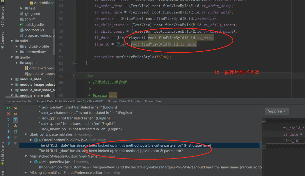Click the inspection results vertical scrollbar

[x=261, y=145]
